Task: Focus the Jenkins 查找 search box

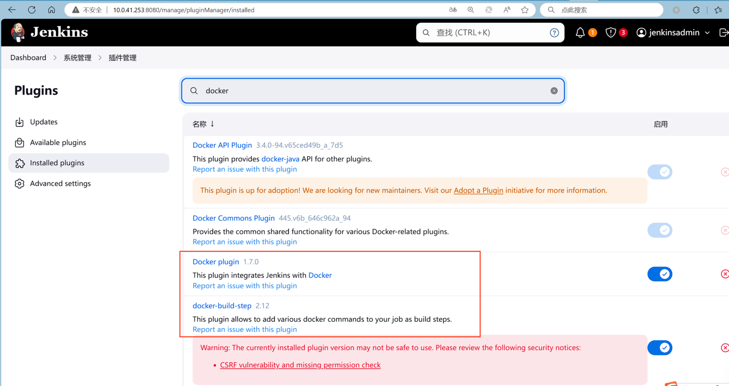Action: point(490,33)
